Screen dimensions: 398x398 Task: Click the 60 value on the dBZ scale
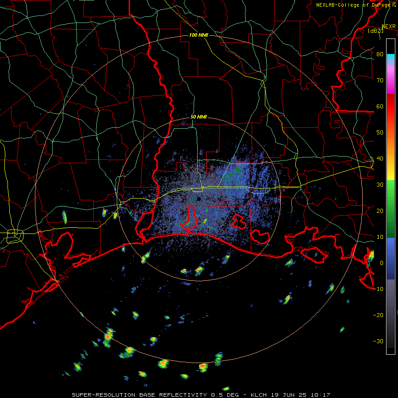click(x=380, y=106)
